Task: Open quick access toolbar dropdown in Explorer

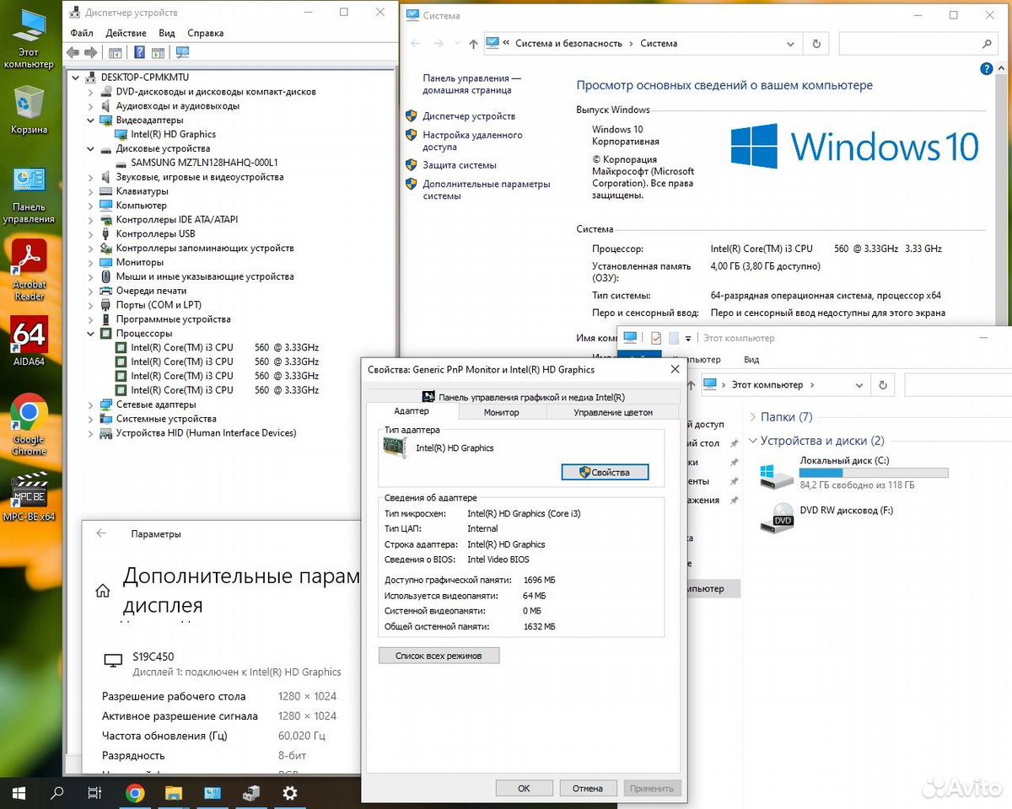Action: pos(688,339)
